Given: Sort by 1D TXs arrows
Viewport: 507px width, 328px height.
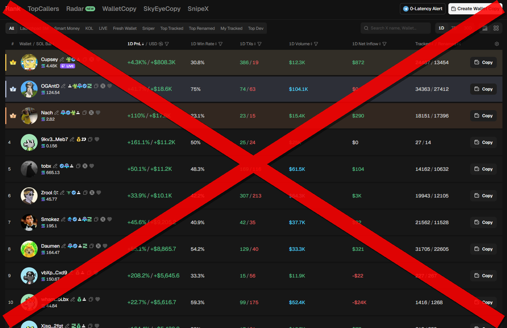Looking at the screenshot, I should tap(255, 44).
